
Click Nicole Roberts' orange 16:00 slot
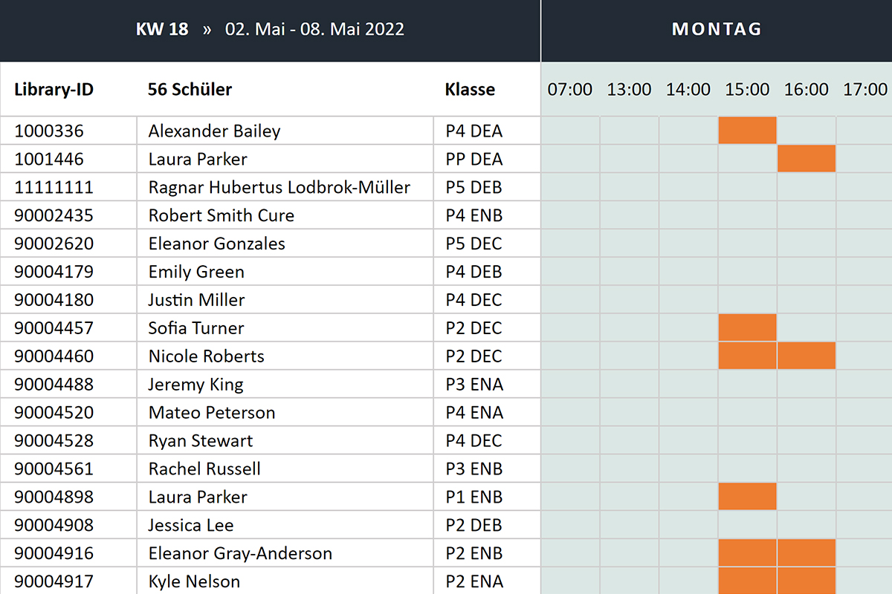(807, 356)
